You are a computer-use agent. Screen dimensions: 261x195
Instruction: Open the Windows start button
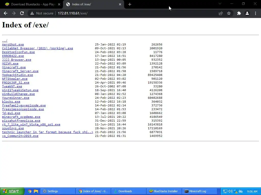pos(12,191)
